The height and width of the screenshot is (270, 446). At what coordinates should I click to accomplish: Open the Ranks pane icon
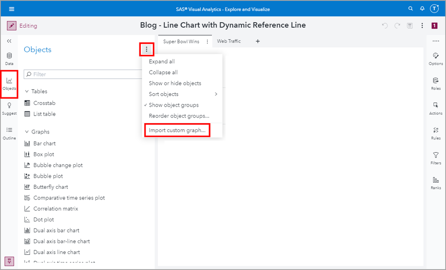(435, 182)
